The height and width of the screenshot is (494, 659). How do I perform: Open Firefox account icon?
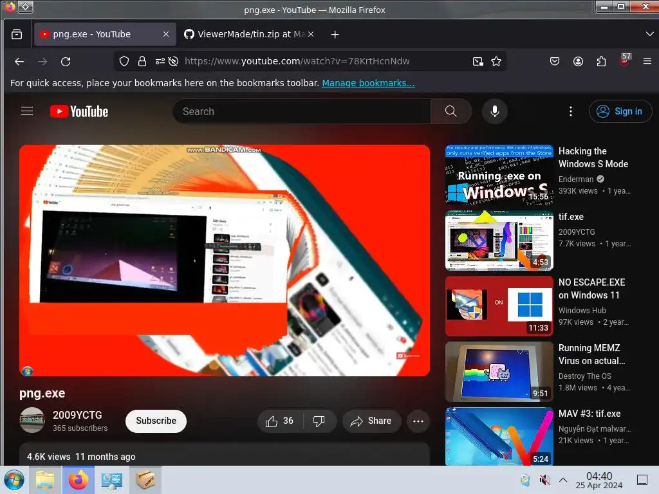click(x=579, y=61)
